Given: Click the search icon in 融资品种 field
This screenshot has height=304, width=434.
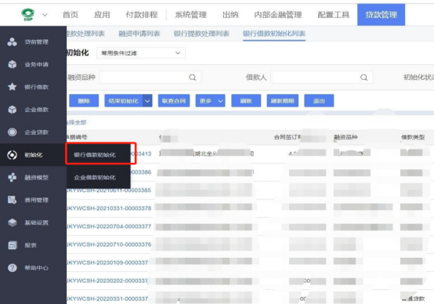Looking at the screenshot, I should coord(193,78).
